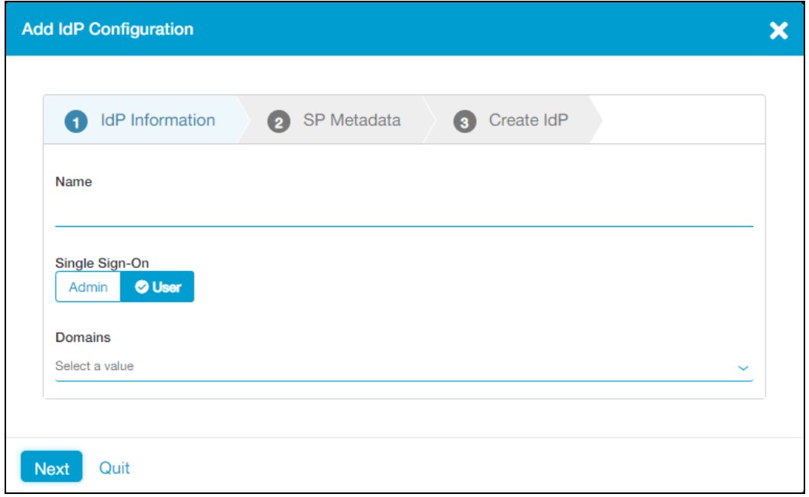Click the "Add IdP Configuration" title text
Screen dimensions: 809x497
[x=108, y=30]
